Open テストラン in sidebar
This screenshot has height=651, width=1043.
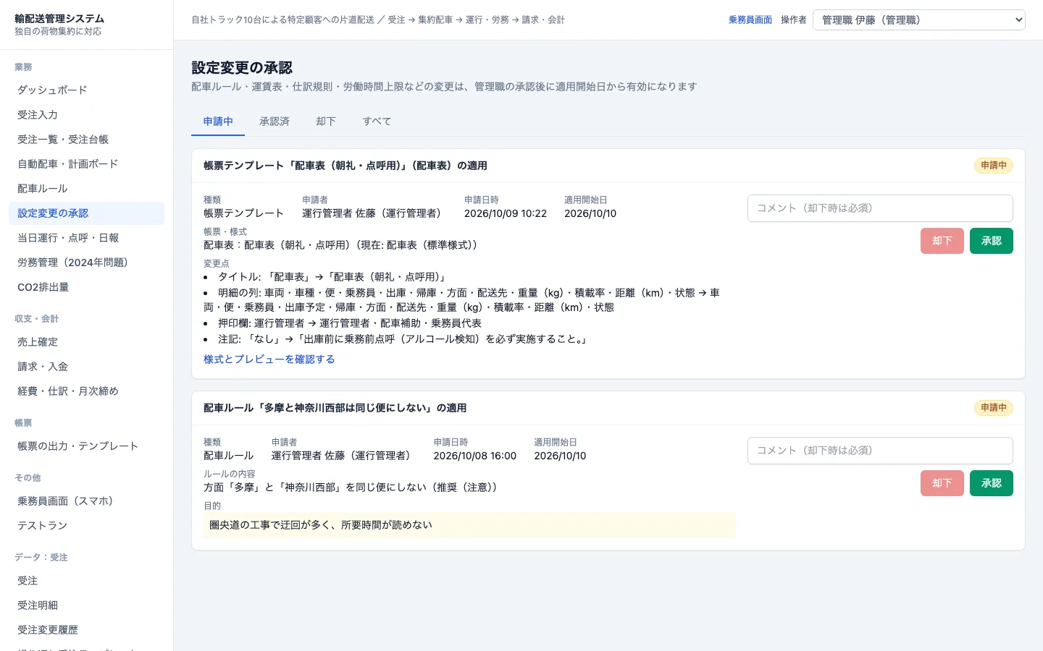pyautogui.click(x=86, y=526)
